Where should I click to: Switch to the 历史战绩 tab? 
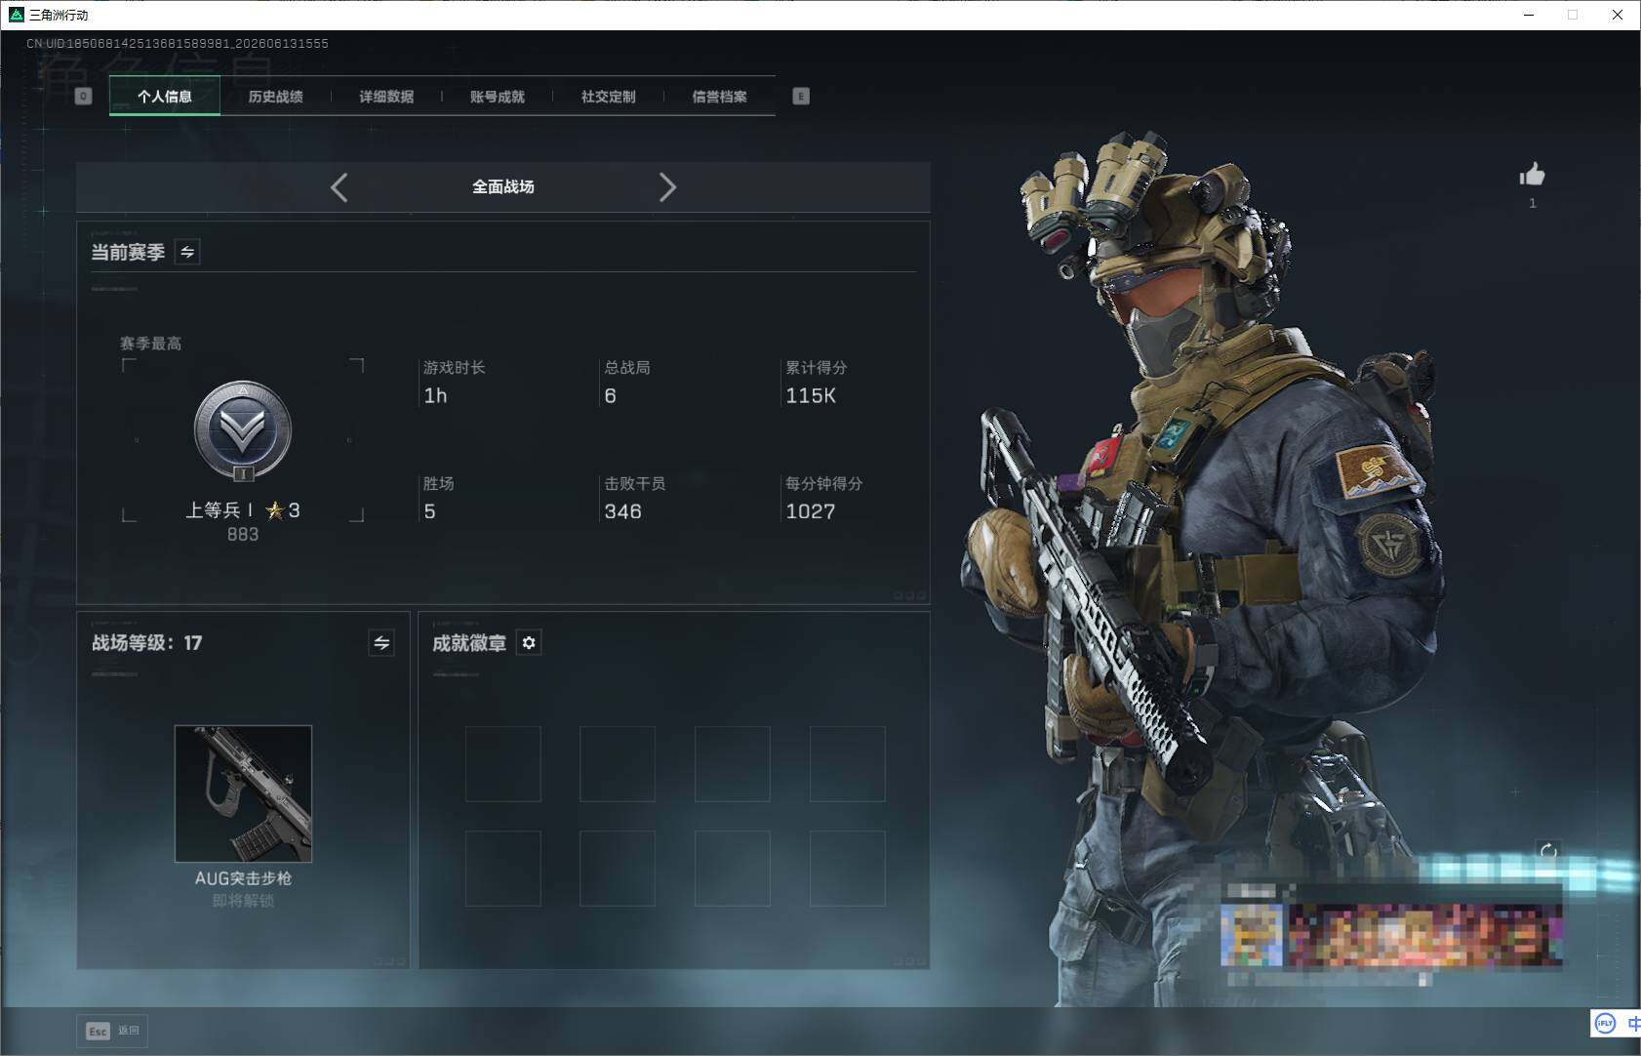coord(275,97)
